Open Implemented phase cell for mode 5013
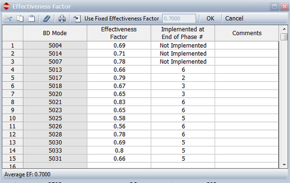The image size is (290, 183). click(x=183, y=70)
